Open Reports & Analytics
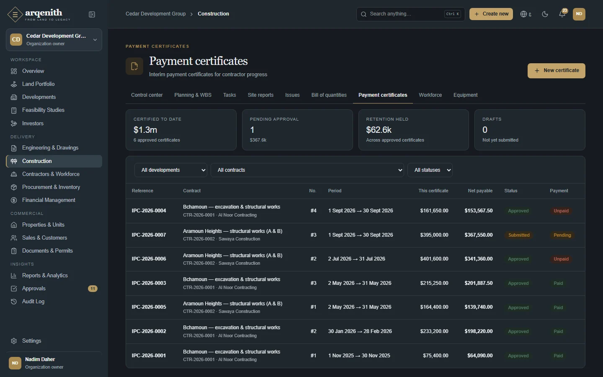 point(54,276)
